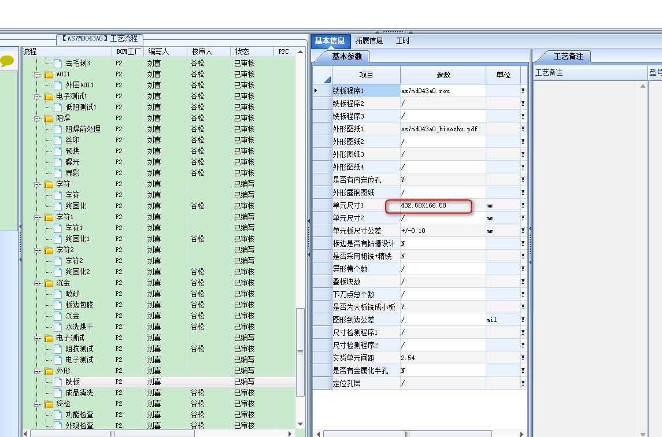
Task: Collapse the AOI1 tree node
Action: pos(37,75)
